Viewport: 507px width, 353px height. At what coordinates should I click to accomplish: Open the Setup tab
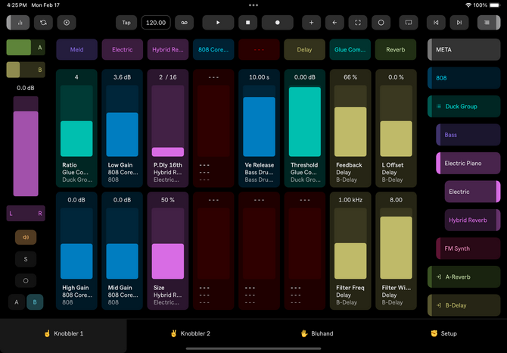pos(443,333)
